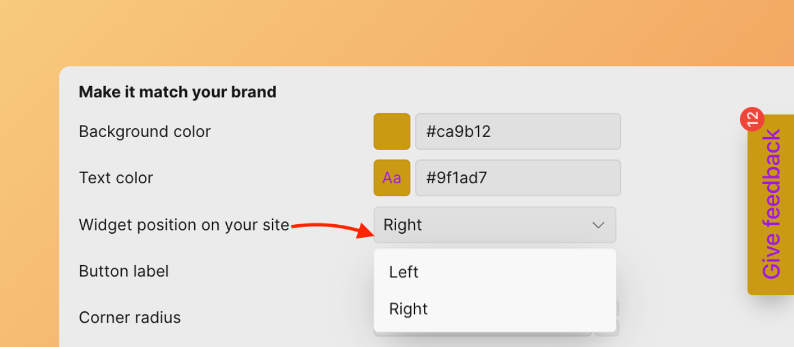Image resolution: width=794 pixels, height=347 pixels.
Task: Focus the background hex field #ca9b12
Action: coord(518,132)
